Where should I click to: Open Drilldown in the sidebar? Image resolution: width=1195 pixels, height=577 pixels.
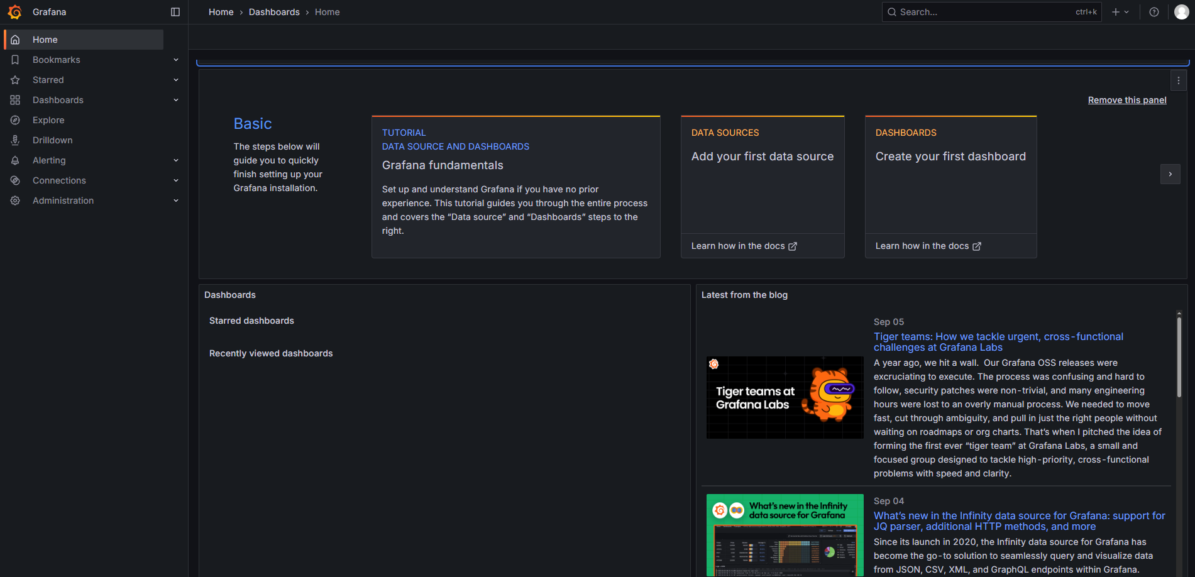pyautogui.click(x=53, y=140)
